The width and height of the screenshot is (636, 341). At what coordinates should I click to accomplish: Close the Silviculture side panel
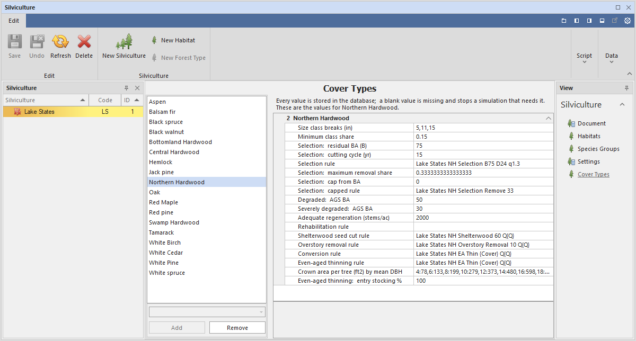pyautogui.click(x=137, y=88)
